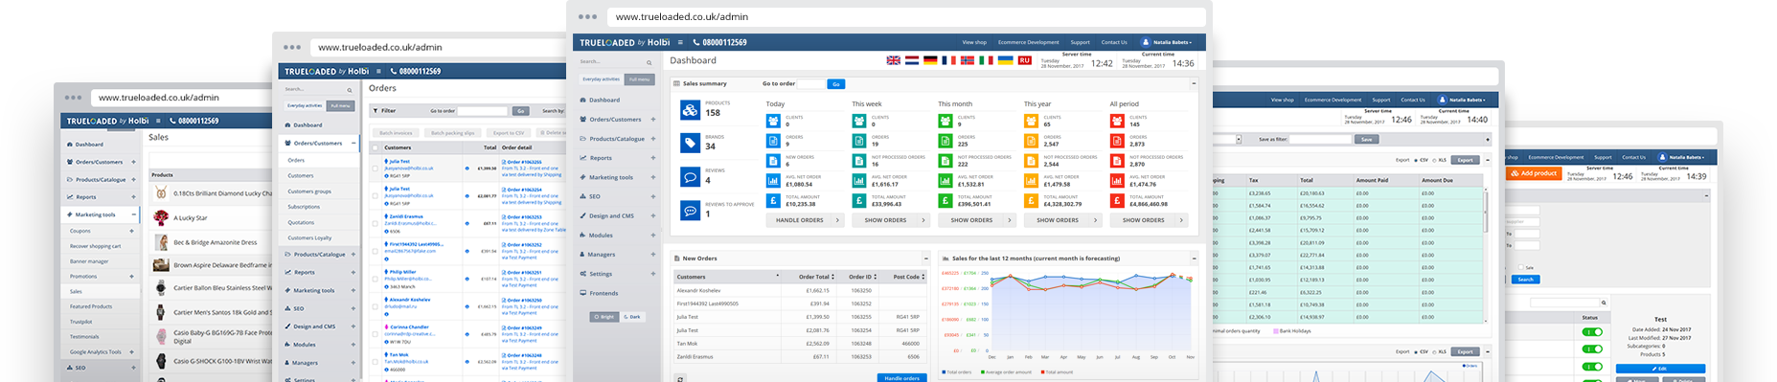
Task: Click search magnifier icon in Dashboard window sidebar
Action: [649, 62]
